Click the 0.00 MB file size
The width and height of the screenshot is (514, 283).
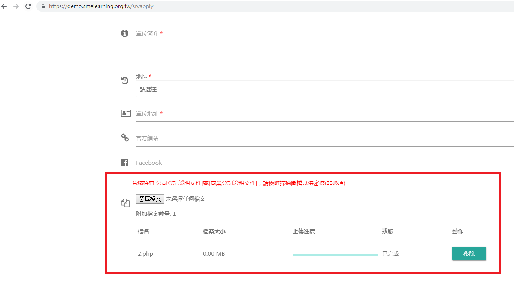(214, 254)
